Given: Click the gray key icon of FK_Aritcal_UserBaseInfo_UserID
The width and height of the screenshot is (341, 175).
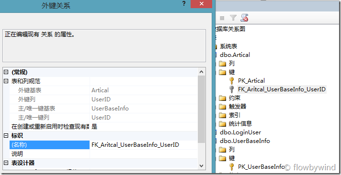Looking at the screenshot, I should (232, 89).
